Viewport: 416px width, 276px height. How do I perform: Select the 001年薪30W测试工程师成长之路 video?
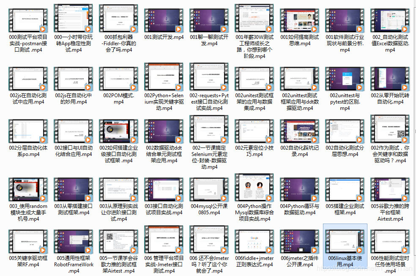[254, 19]
